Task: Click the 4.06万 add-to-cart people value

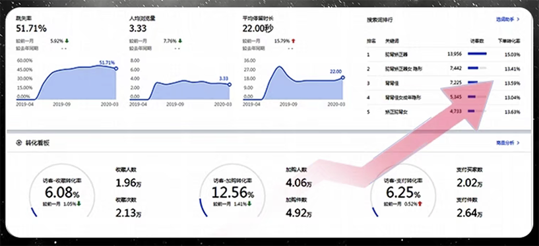Action: point(299,183)
